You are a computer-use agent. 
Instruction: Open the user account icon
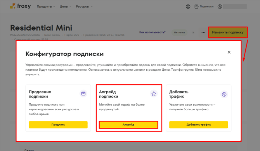220,7
